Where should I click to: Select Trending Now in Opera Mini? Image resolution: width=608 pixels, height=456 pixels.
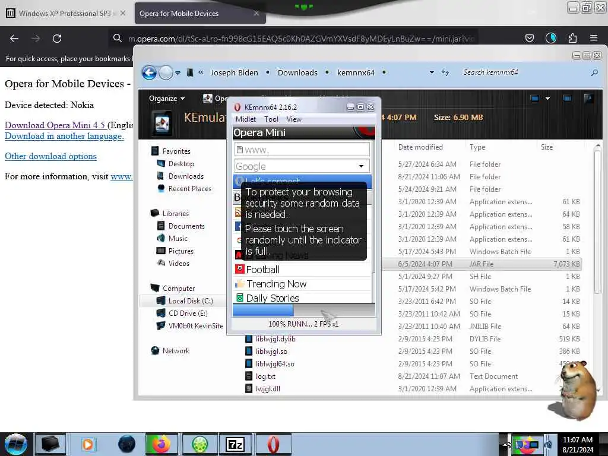[302, 284]
